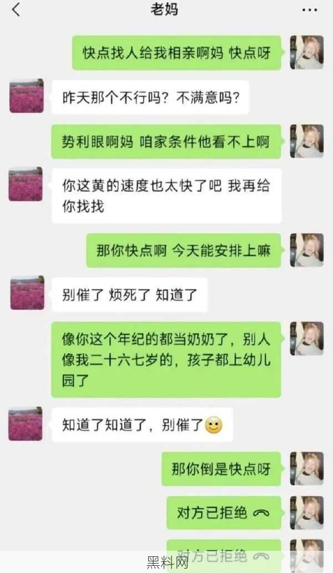The height and width of the screenshot is (573, 333).
Task: Open the three-dots more options menu
Action: click(x=309, y=10)
